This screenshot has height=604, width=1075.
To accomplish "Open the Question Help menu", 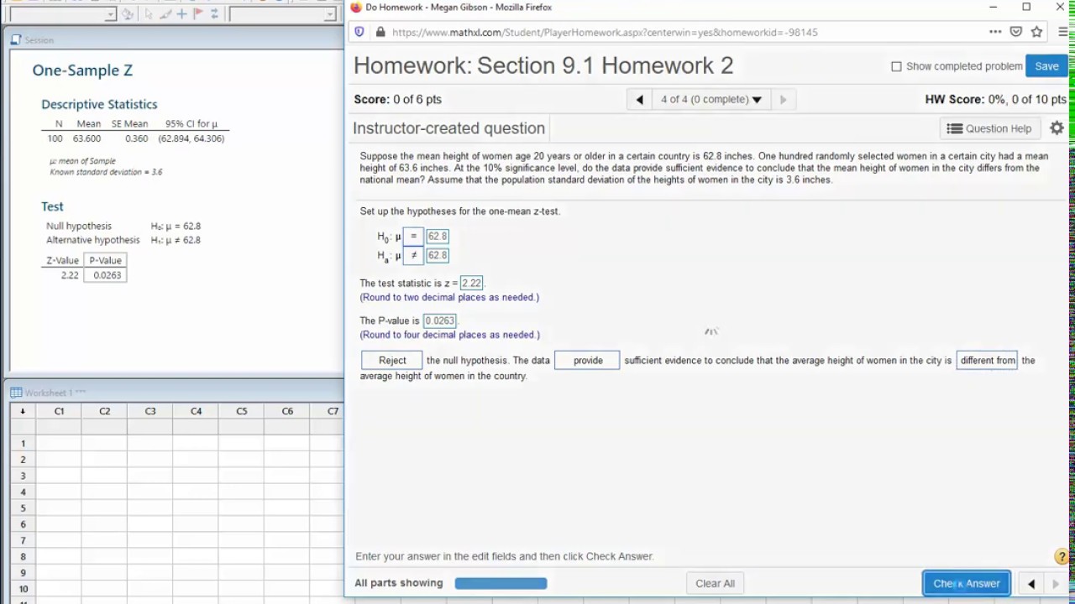I will pos(989,128).
